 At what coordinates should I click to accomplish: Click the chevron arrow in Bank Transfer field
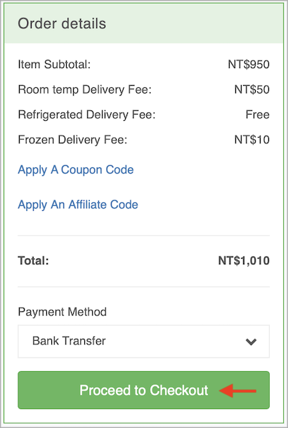point(251,342)
